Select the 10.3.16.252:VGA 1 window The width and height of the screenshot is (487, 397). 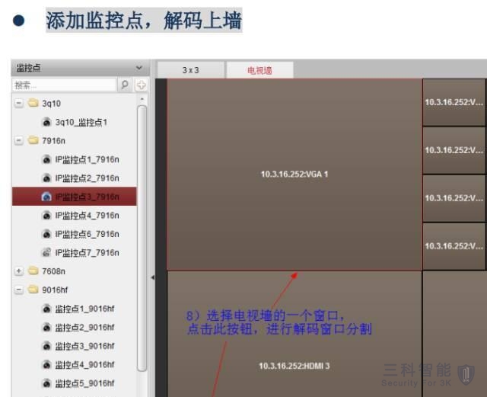click(294, 174)
